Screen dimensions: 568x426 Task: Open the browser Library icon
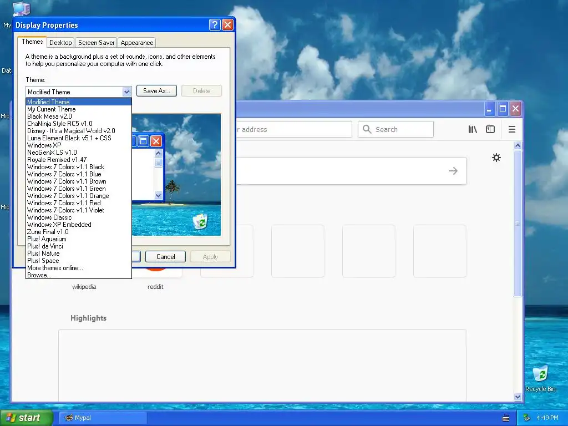pyautogui.click(x=473, y=129)
